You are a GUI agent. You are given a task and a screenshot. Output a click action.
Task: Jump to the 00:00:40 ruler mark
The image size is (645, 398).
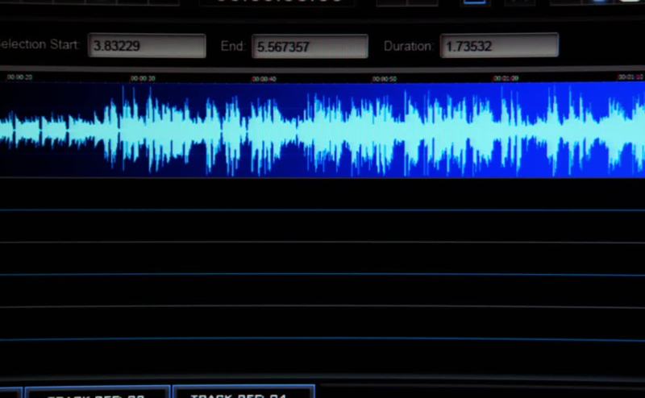point(264,79)
